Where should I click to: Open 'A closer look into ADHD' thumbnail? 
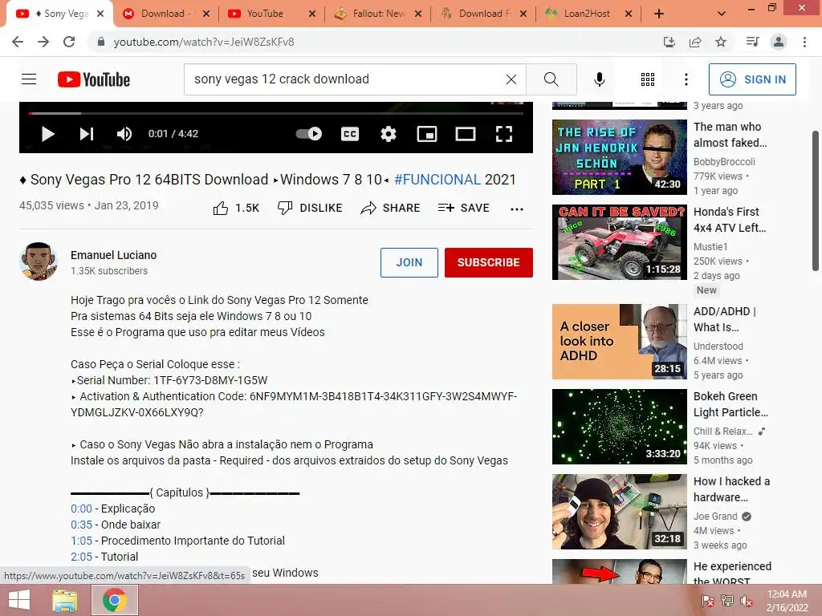click(x=619, y=342)
